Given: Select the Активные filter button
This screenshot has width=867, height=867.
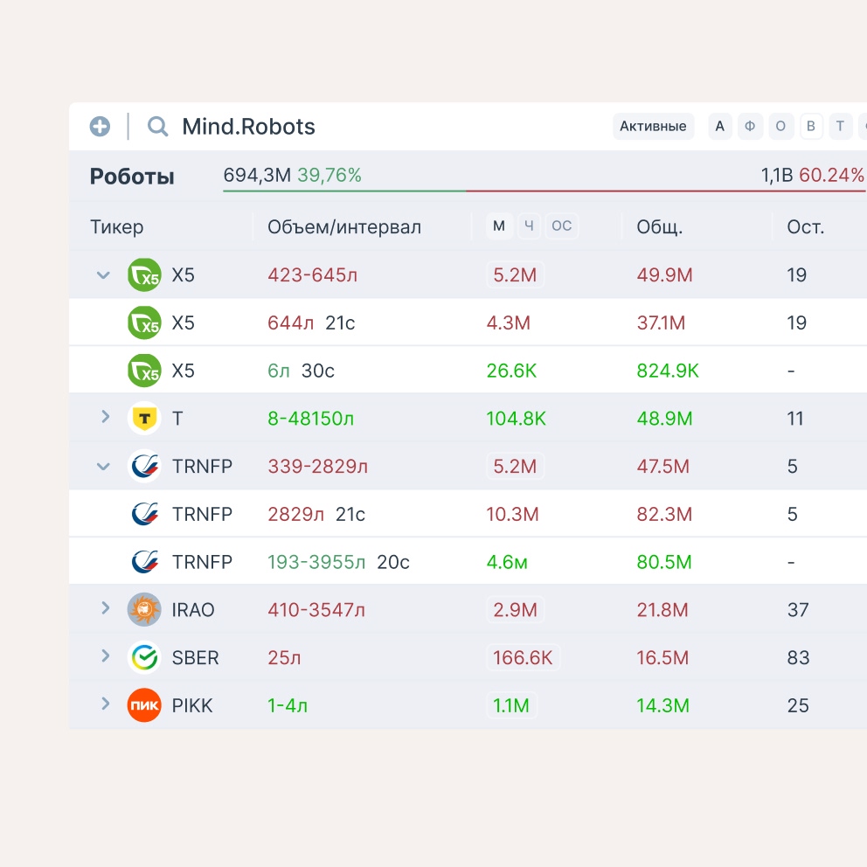Looking at the screenshot, I should (x=653, y=126).
